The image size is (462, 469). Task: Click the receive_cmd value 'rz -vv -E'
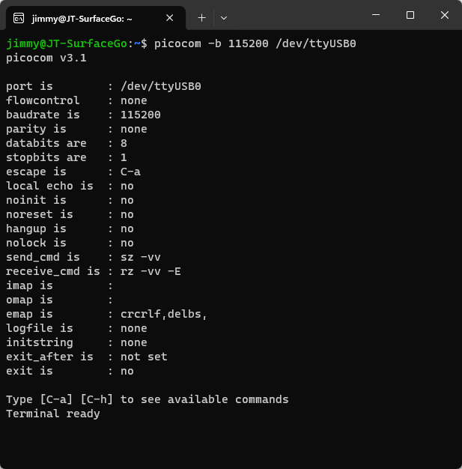point(151,272)
